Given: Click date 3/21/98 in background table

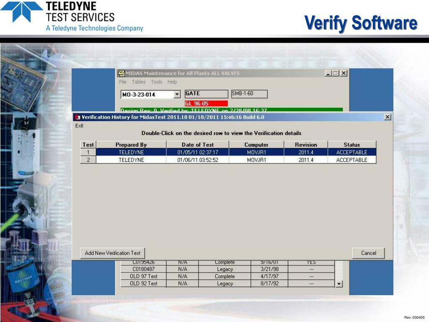Looking at the screenshot, I should [x=269, y=269].
